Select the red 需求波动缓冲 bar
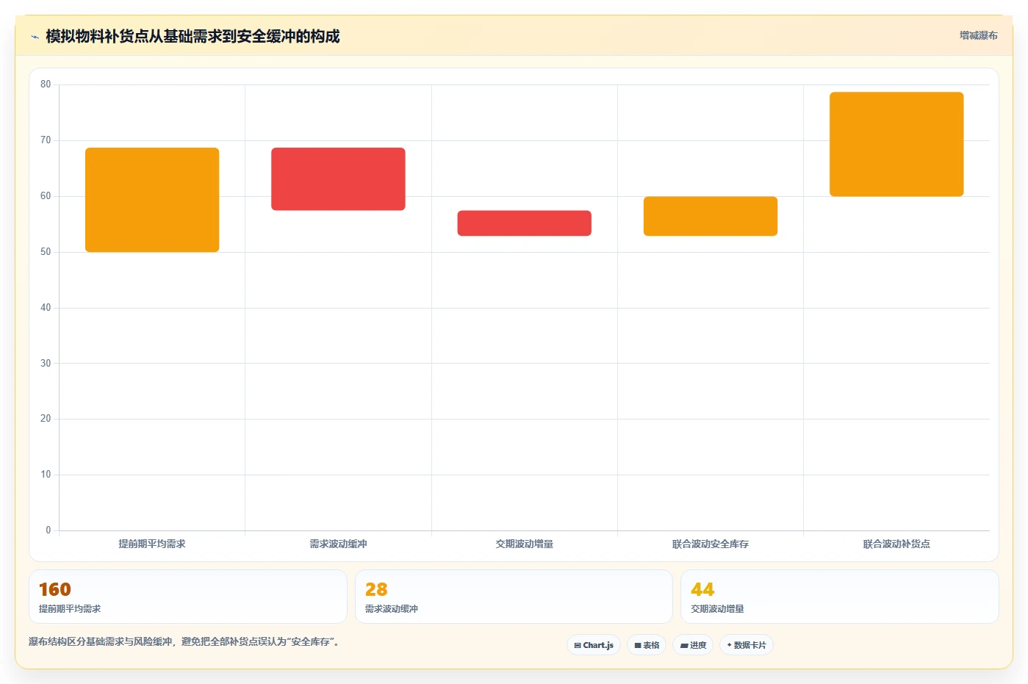Image resolution: width=1028 pixels, height=684 pixels. [x=338, y=179]
